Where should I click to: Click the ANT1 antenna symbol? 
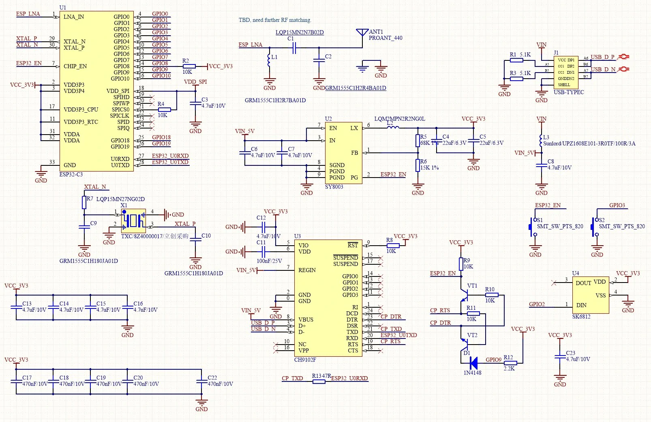pyautogui.click(x=362, y=33)
